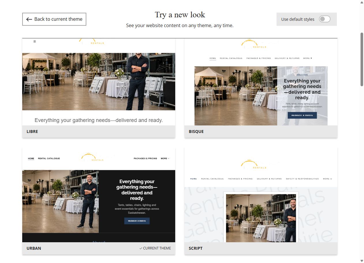Screen dimensions: 364x263
Task: Open the Urban theme preview
Action: pyautogui.click(x=99, y=195)
